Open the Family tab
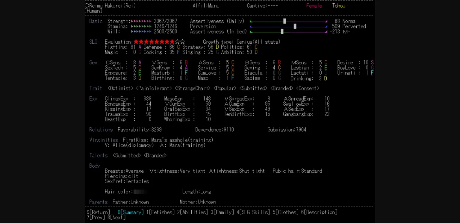The height and width of the screenshot is (223, 460). pyautogui.click(x=222, y=212)
